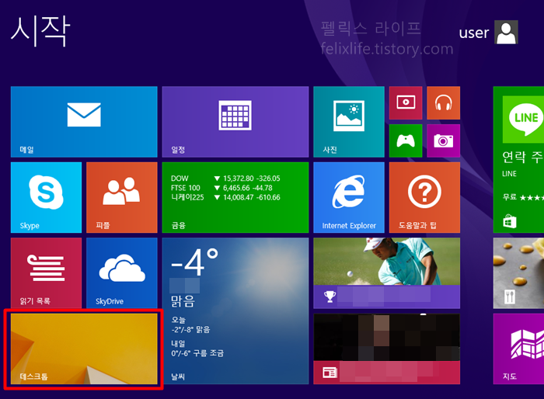Click the news icon on News tile
544x399 pixels.
pyautogui.click(x=330, y=373)
